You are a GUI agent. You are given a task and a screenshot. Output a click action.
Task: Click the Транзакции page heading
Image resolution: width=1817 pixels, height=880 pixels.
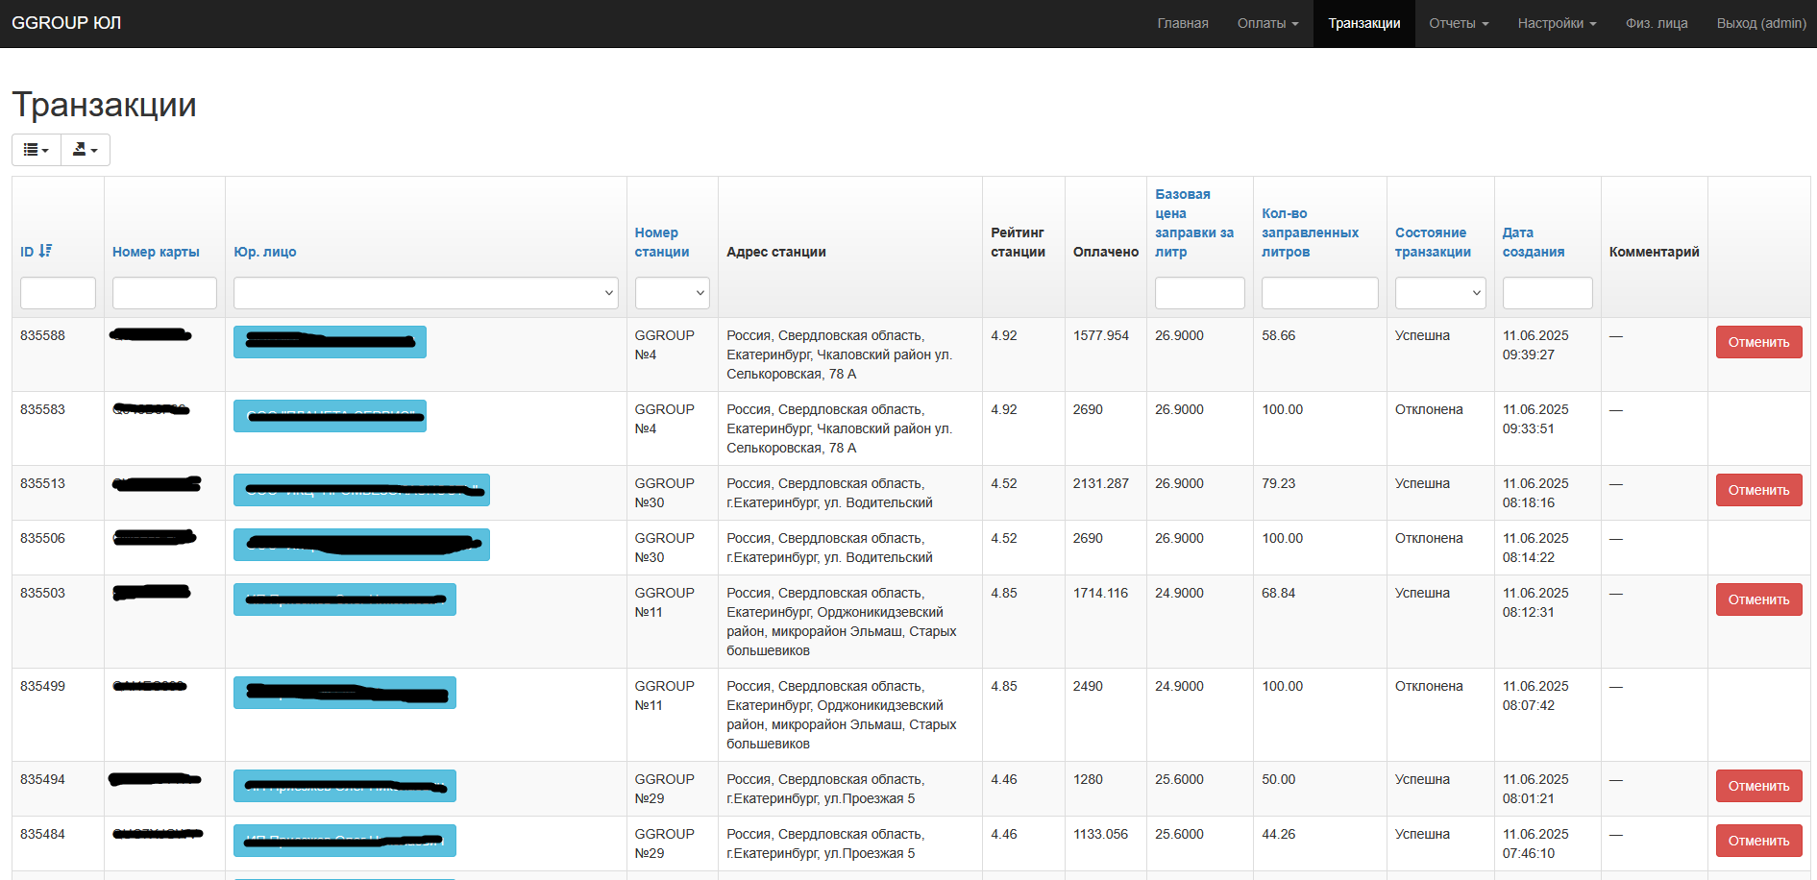tap(104, 105)
